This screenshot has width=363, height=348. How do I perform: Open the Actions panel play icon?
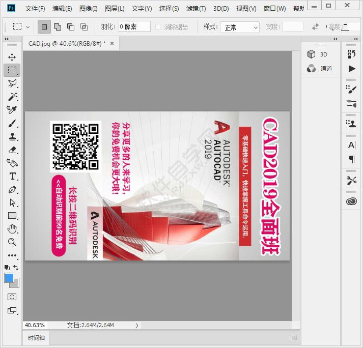click(352, 69)
